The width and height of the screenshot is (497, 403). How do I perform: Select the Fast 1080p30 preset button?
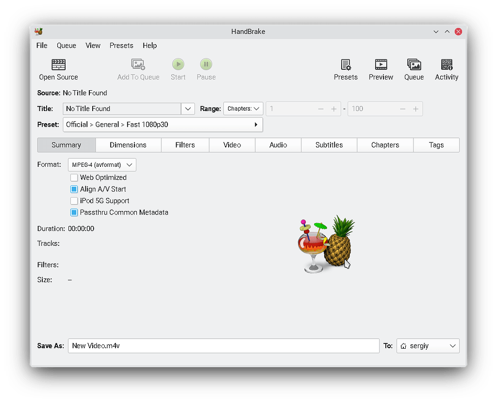[163, 125]
